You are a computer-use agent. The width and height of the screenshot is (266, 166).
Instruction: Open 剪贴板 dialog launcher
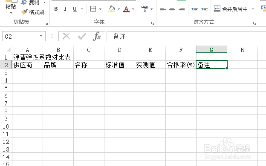[46, 23]
